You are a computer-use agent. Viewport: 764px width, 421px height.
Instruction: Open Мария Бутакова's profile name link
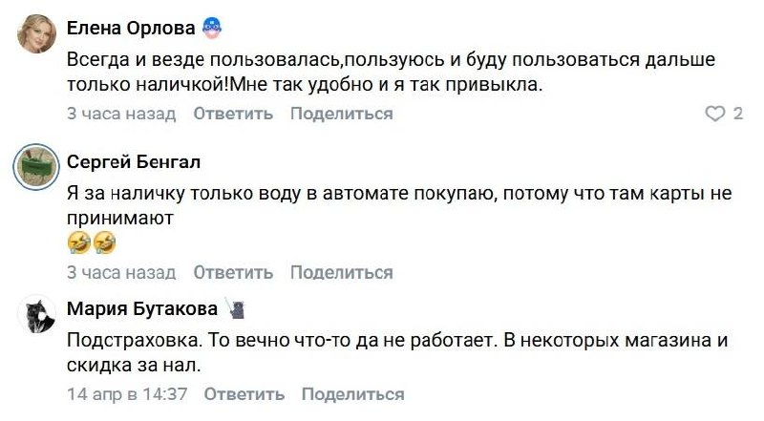coord(141,309)
